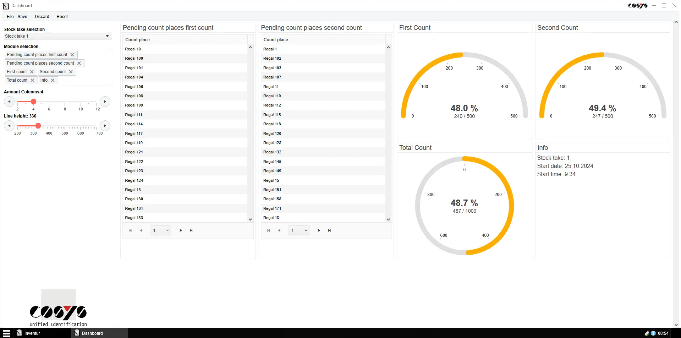Click the Reset menu item

tap(62, 17)
